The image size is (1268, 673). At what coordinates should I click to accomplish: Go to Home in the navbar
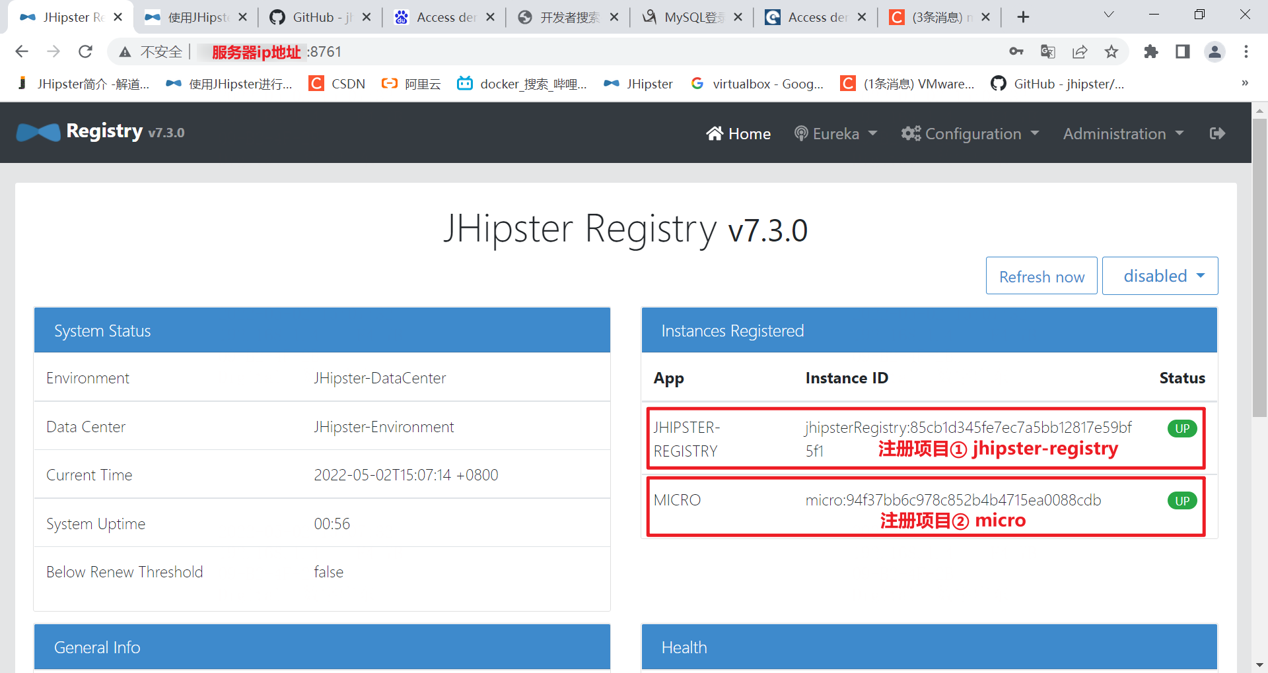(738, 134)
